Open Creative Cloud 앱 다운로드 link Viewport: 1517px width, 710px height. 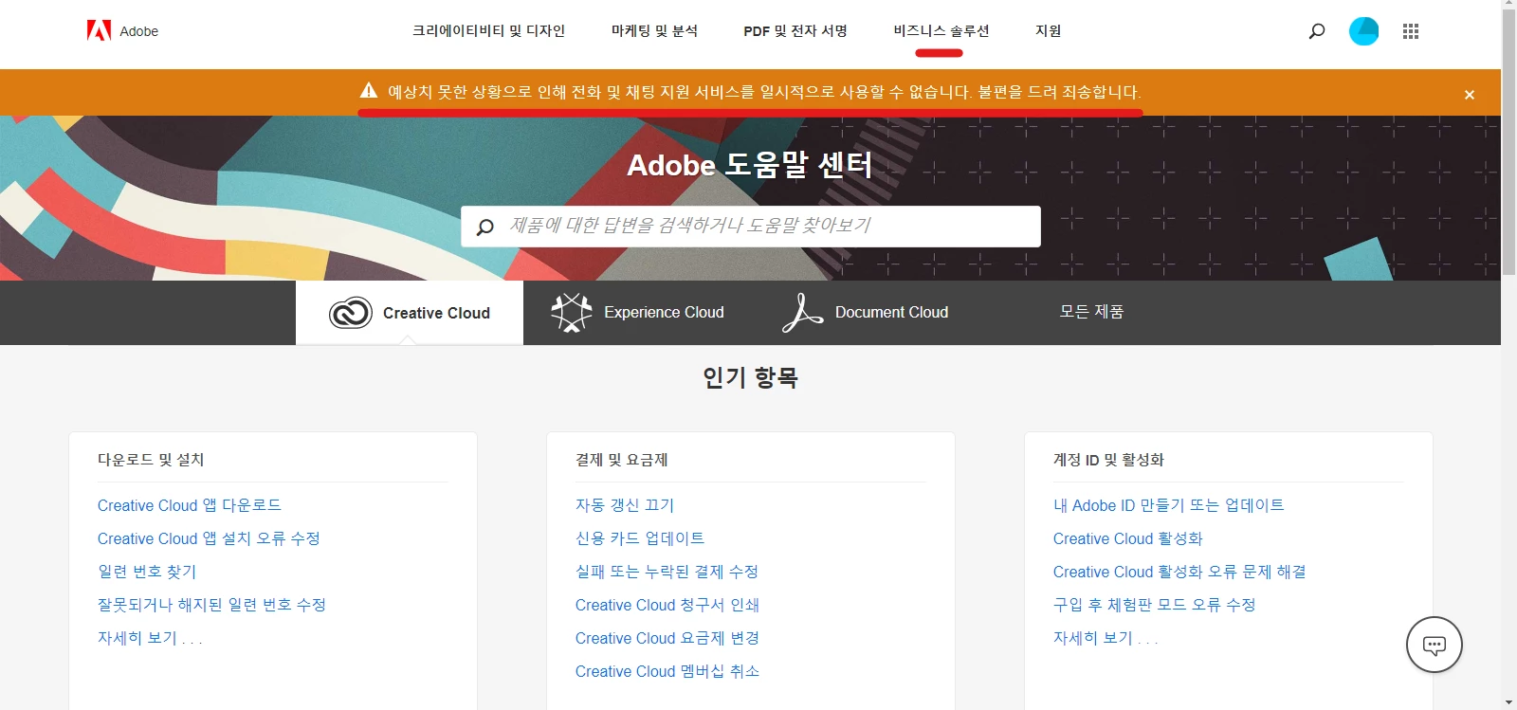[190, 505]
